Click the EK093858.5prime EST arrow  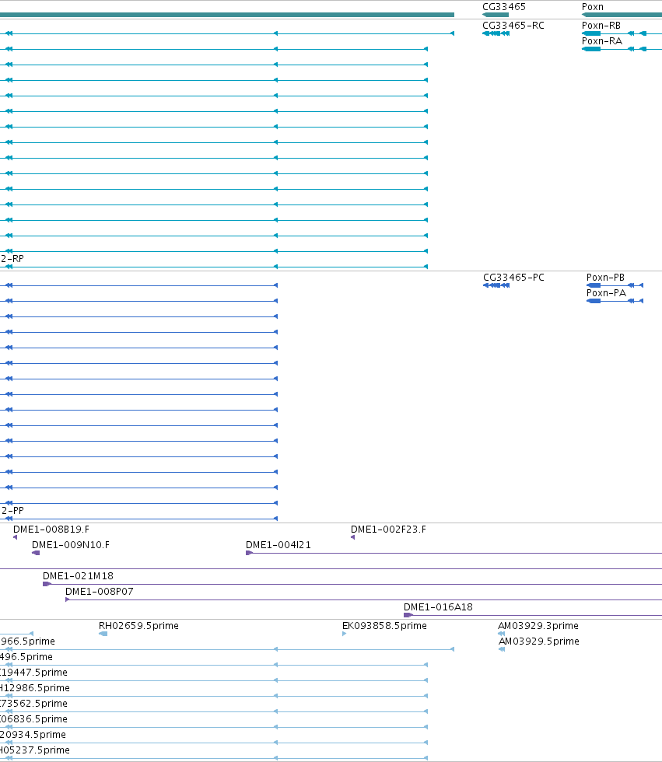344,634
